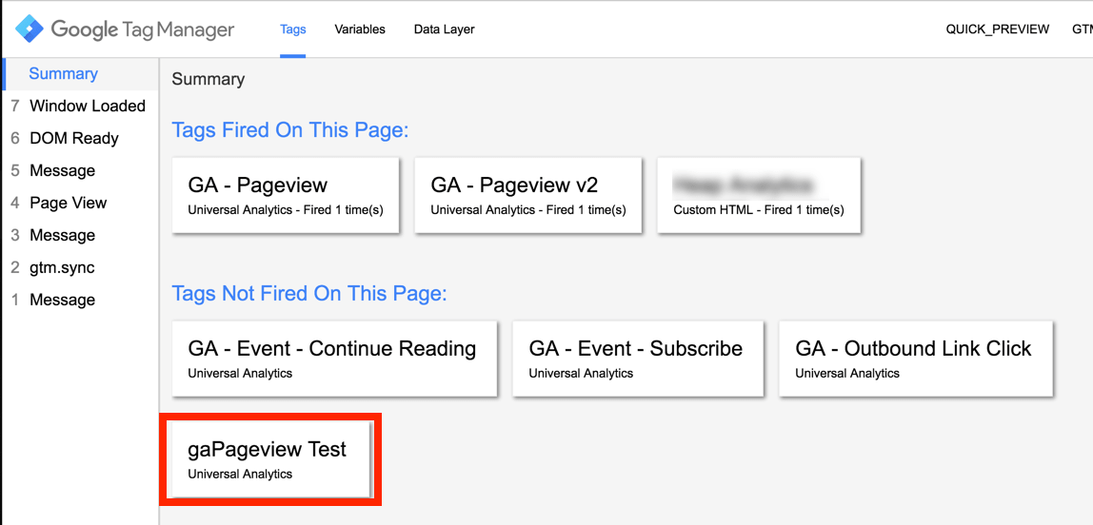
Task: Select Summary in the event list
Action: [80, 74]
